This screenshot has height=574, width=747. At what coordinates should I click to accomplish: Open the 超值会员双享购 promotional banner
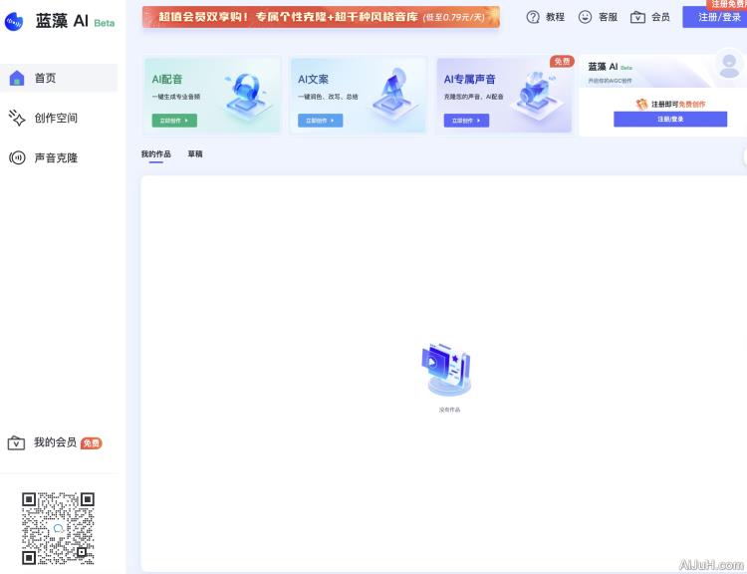321,17
